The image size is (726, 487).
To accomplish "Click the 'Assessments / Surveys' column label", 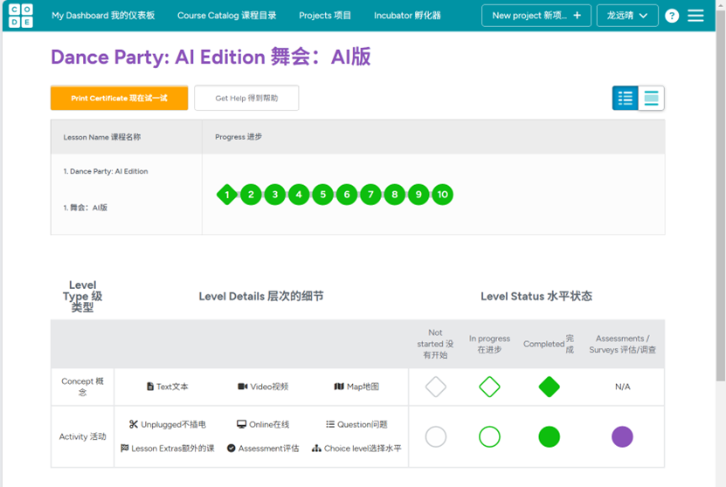I will 622,344.
